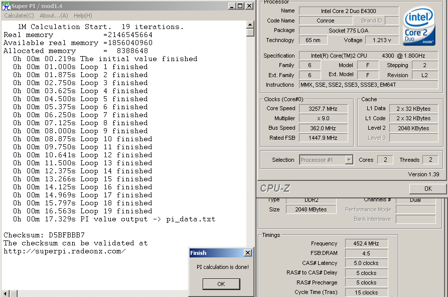
Task: Click the Technology value 65 nm
Action: click(313, 40)
